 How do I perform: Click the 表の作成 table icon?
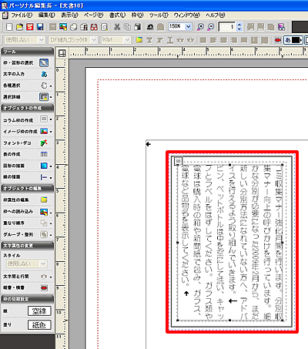[x=44, y=154]
